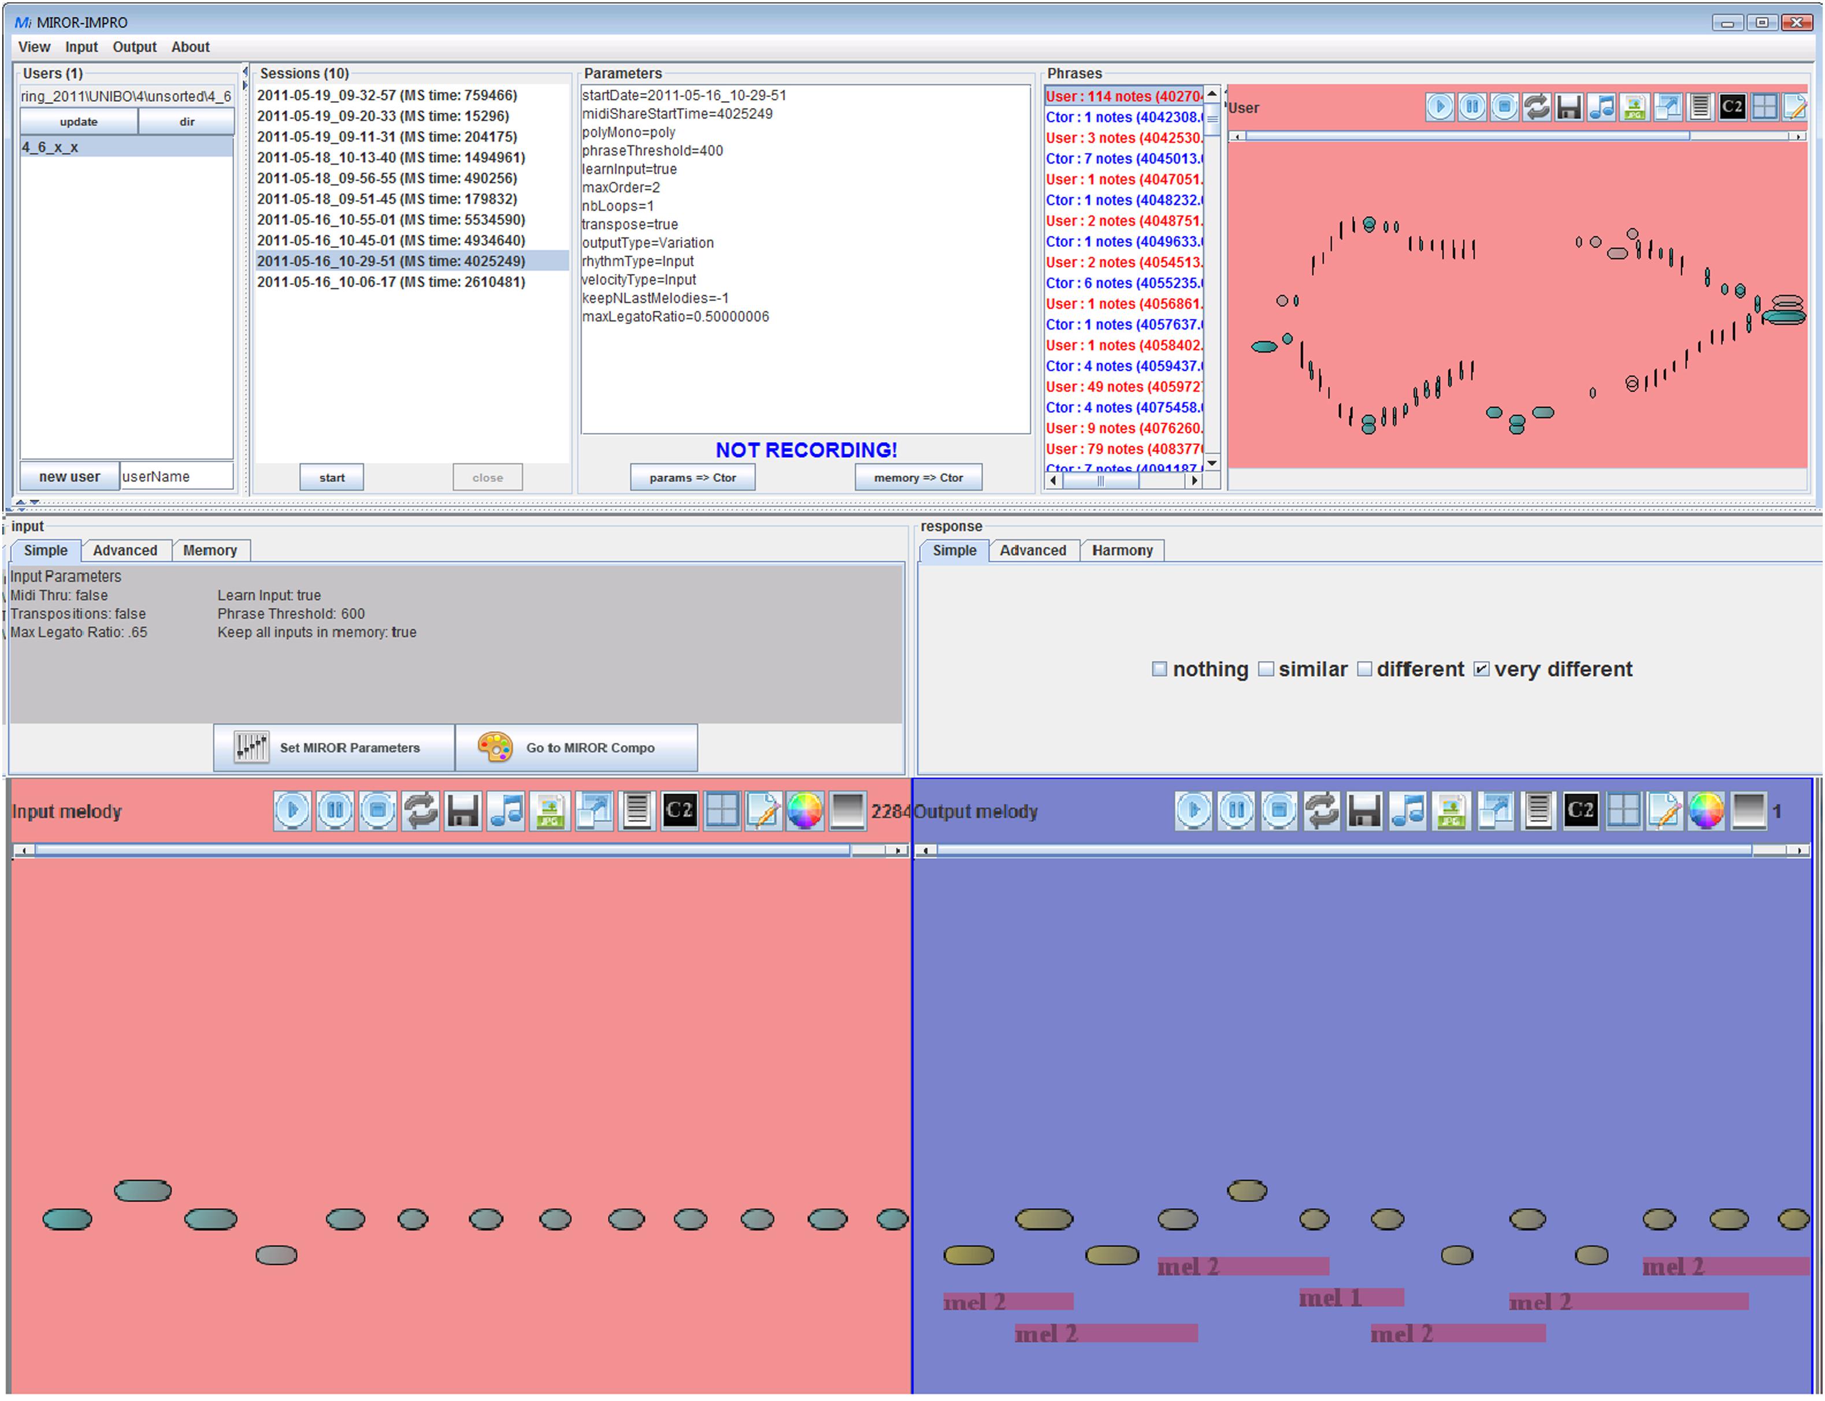Play the User phrase in Phrases panel
This screenshot has width=1825, height=1401.
1440,106
